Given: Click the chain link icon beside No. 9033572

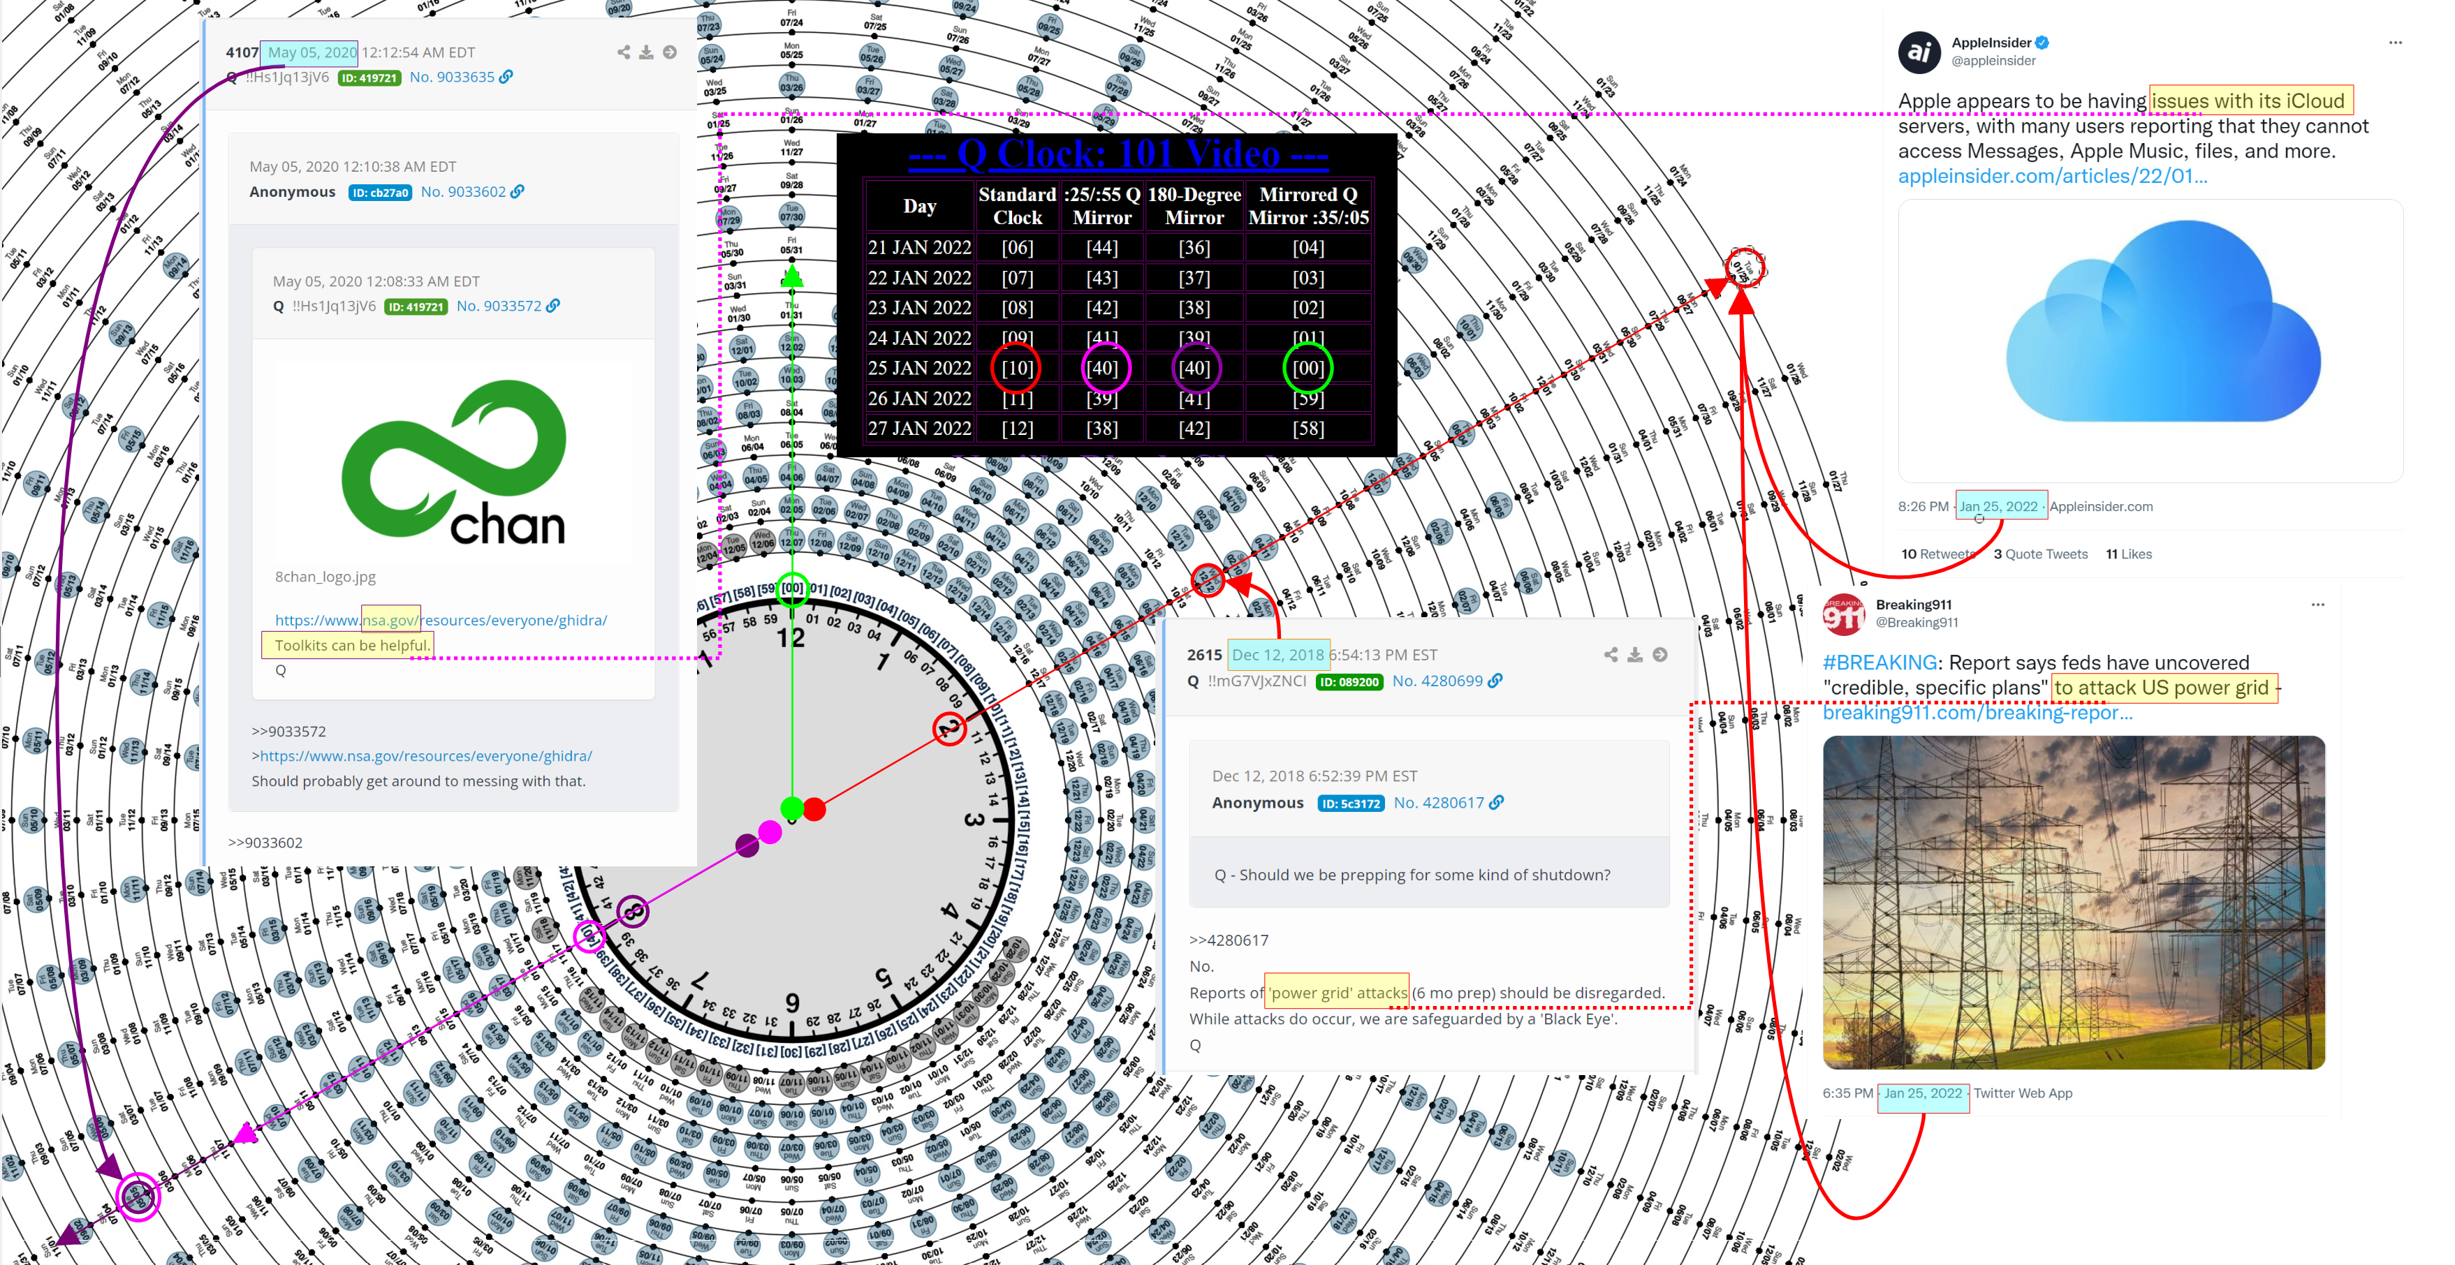Looking at the screenshot, I should (552, 306).
